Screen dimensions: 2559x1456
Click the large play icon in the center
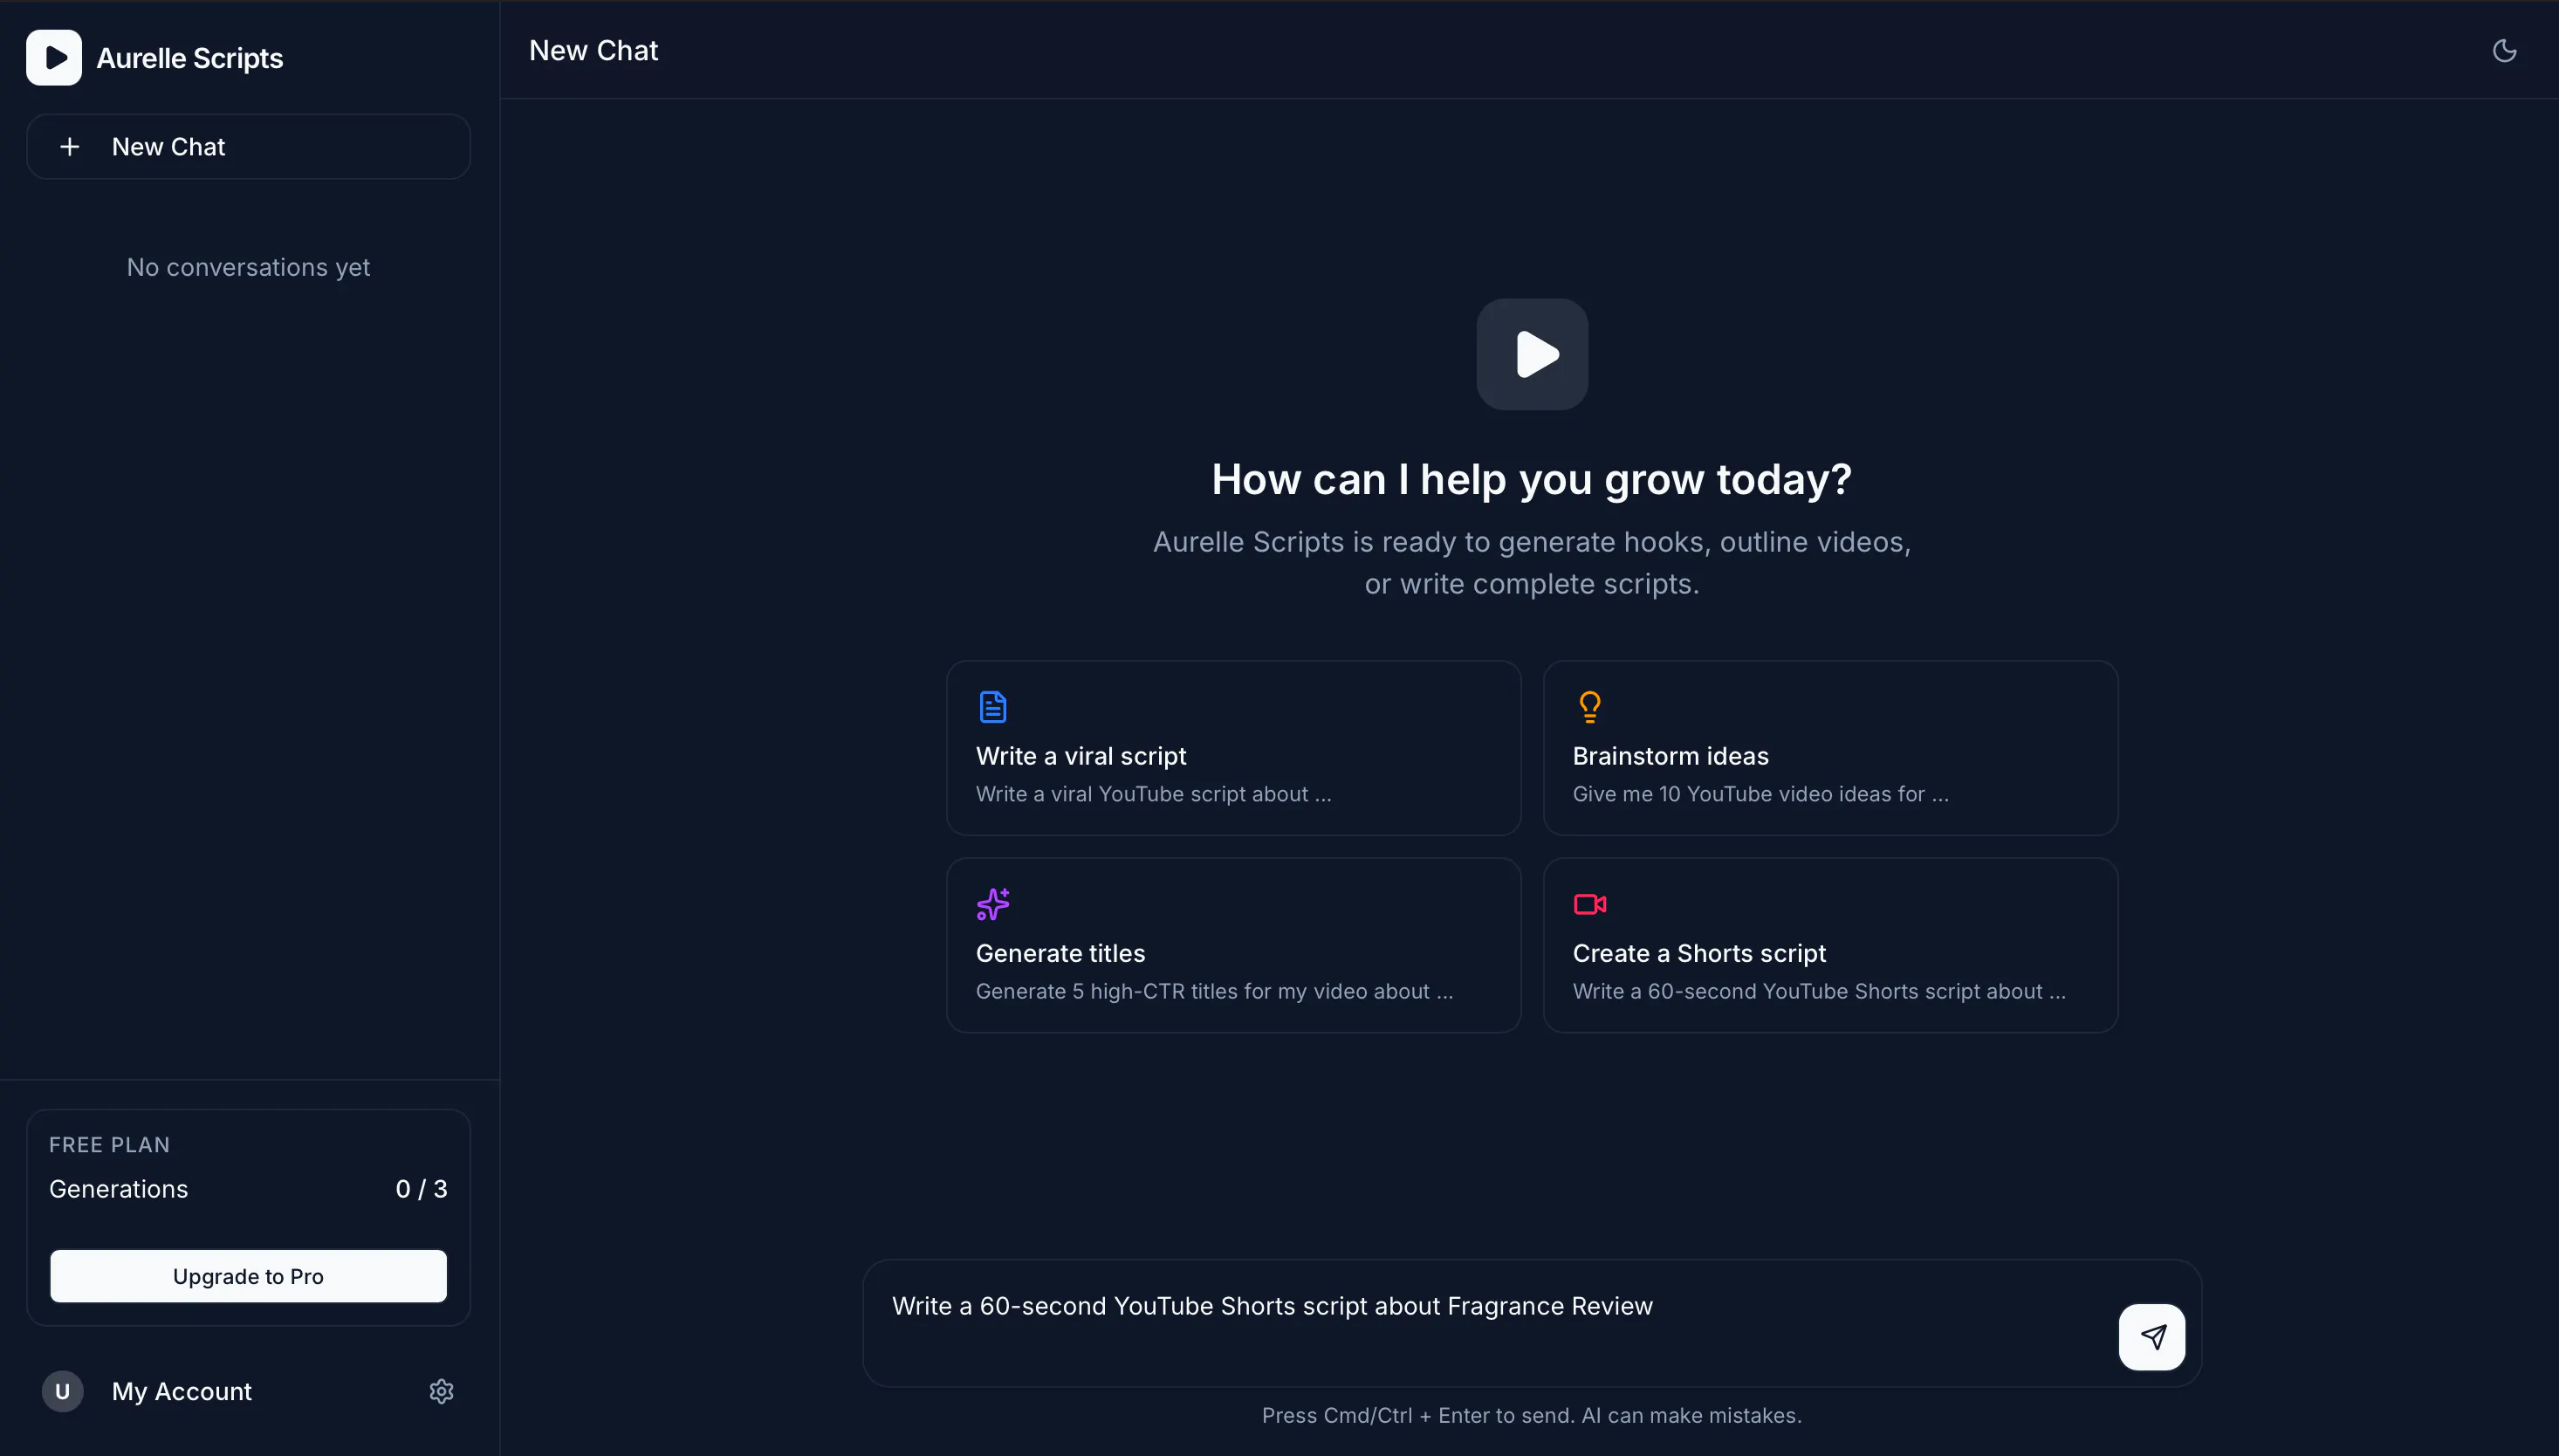(1533, 354)
